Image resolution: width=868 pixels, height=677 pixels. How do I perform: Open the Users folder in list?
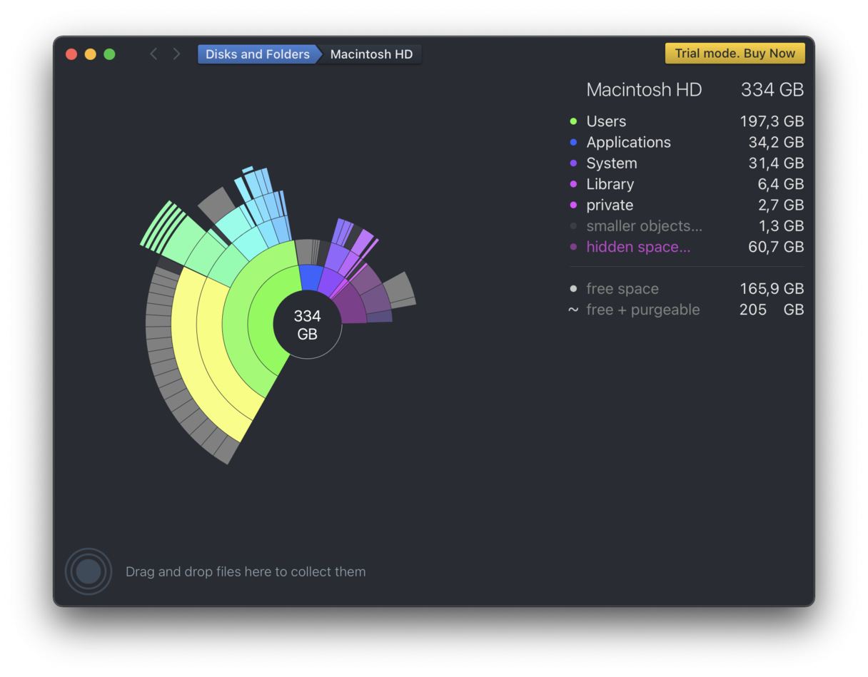pyautogui.click(x=606, y=122)
